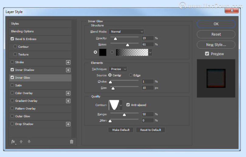246x157 pixels.
Task: Expand the gradient picker arrow
Action: (150, 52)
